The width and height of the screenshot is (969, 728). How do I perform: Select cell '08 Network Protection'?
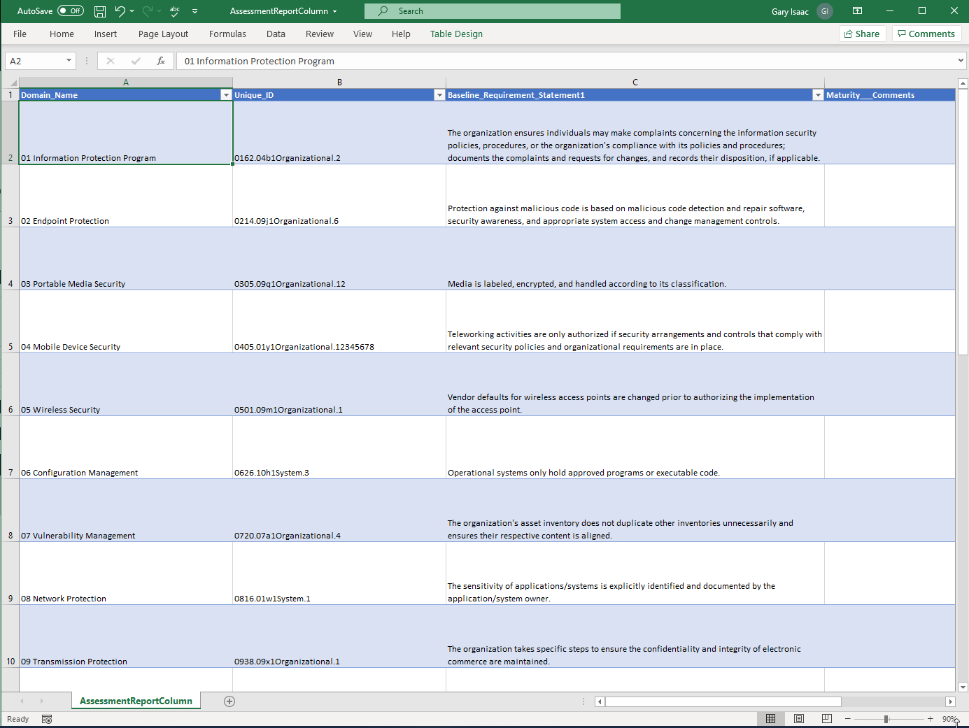tap(126, 573)
